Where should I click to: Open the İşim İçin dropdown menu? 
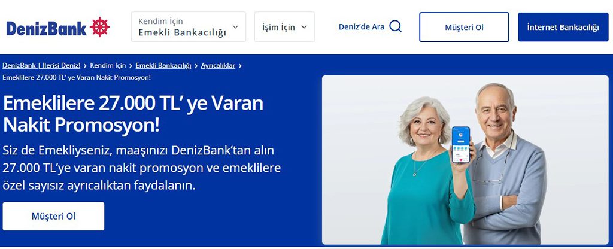(x=284, y=26)
